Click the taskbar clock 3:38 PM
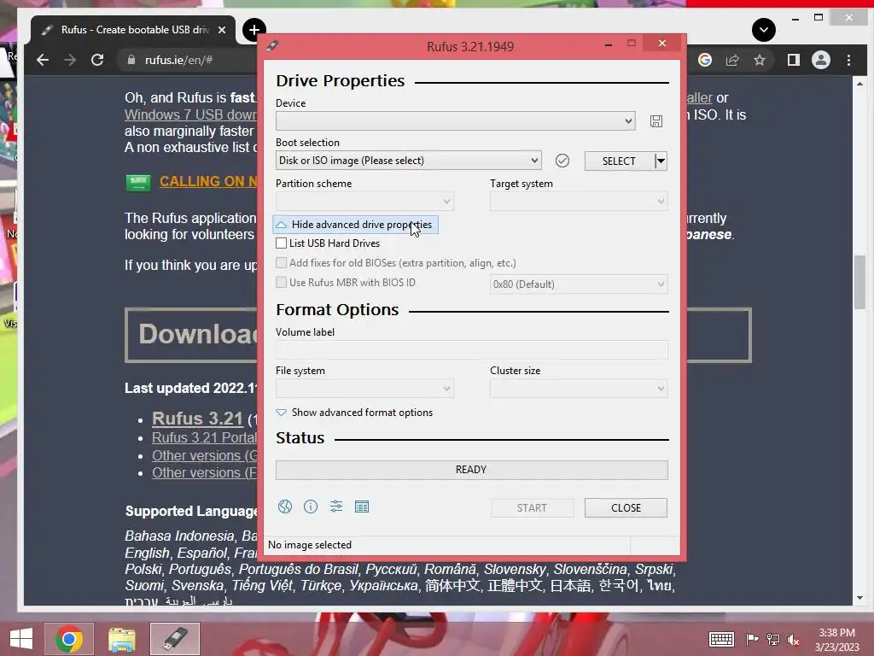Image resolution: width=874 pixels, height=656 pixels. tap(836, 633)
